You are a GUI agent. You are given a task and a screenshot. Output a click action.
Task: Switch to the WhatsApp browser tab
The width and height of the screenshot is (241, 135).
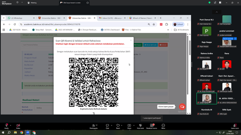click(x=21, y=18)
